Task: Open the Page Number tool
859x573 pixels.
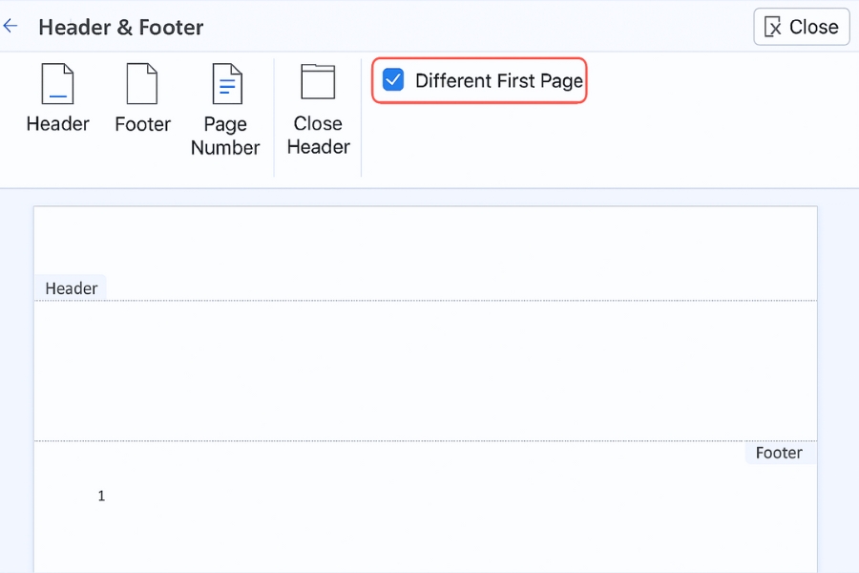Action: coord(225,84)
